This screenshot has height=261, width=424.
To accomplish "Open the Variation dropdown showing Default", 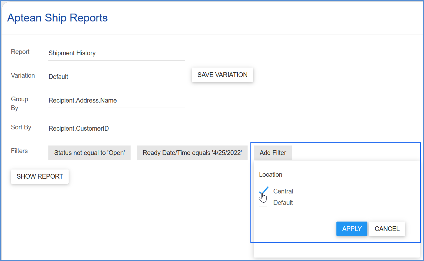I will (x=116, y=77).
